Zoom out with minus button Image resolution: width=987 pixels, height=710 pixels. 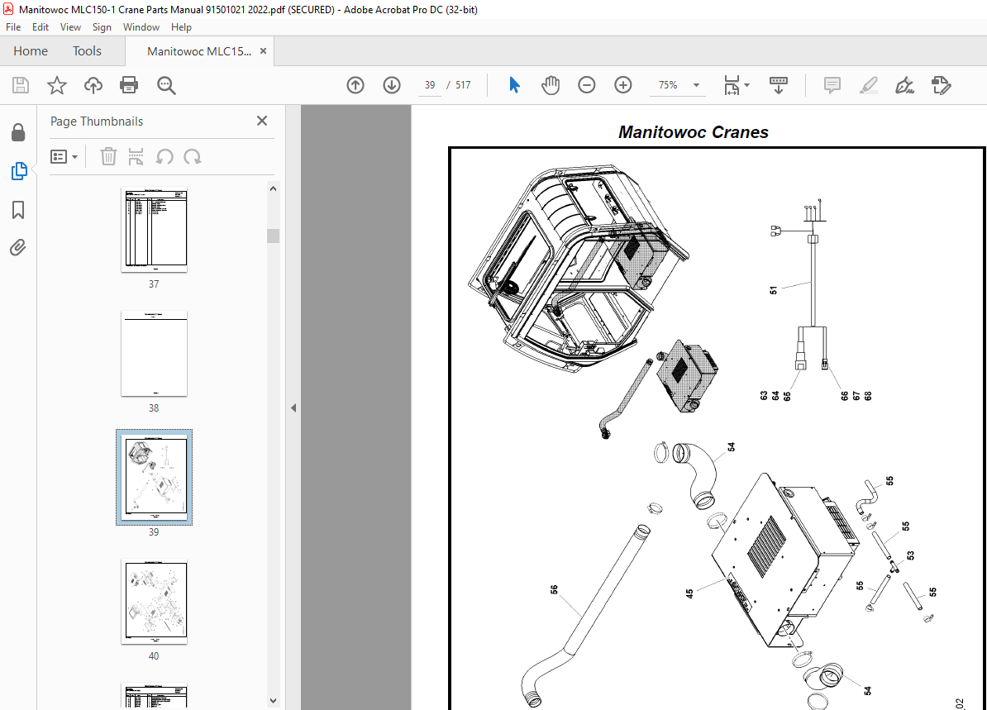[x=587, y=85]
